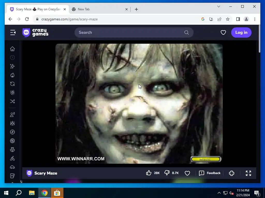The image size is (265, 198).
Task: Share this page icon
Action: click(x=219, y=19)
